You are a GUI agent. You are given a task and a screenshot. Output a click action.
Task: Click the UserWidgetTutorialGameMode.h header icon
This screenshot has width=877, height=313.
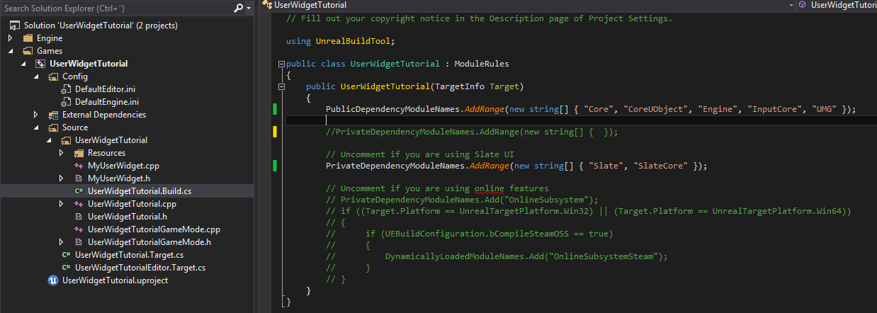pyautogui.click(x=79, y=242)
